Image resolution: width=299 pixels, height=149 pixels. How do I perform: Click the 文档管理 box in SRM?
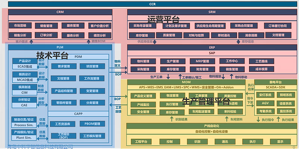click(x=278, y=35)
